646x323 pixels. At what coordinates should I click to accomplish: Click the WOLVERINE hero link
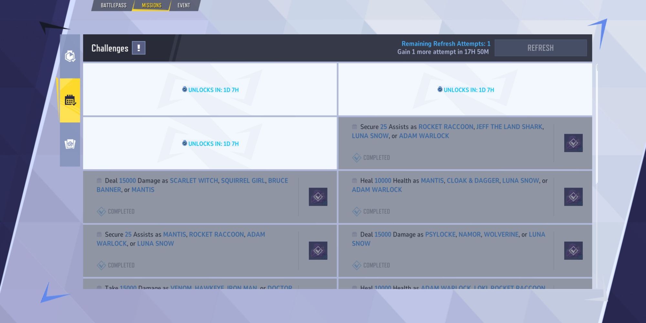click(501, 234)
